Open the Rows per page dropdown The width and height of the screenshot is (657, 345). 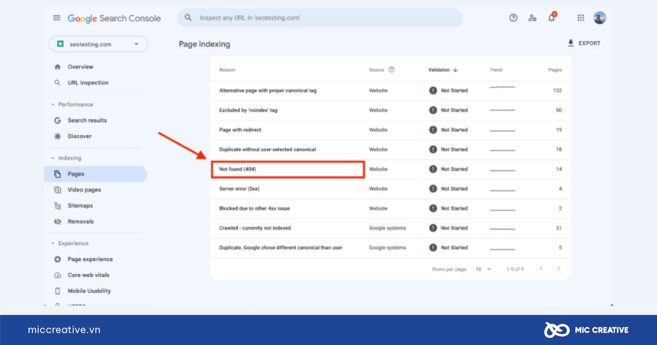(483, 269)
